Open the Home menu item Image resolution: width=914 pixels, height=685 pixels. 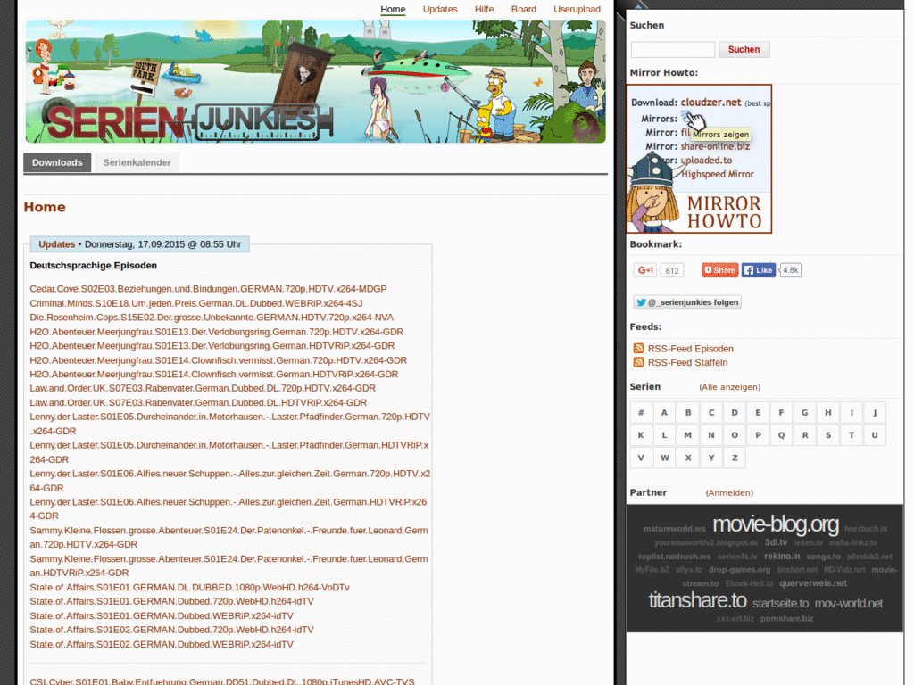[x=393, y=9]
